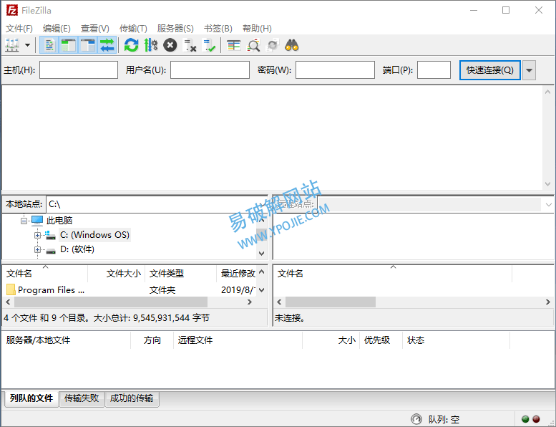Toggle the message log display
Image resolution: width=556 pixels, height=427 pixels.
tap(49, 45)
